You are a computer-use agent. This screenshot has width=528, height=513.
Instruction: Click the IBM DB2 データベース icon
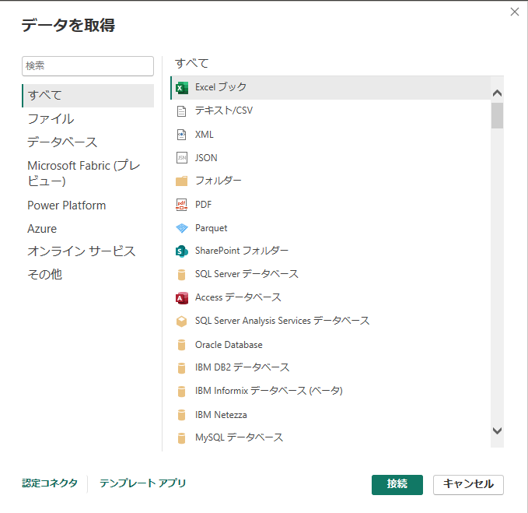pos(181,368)
